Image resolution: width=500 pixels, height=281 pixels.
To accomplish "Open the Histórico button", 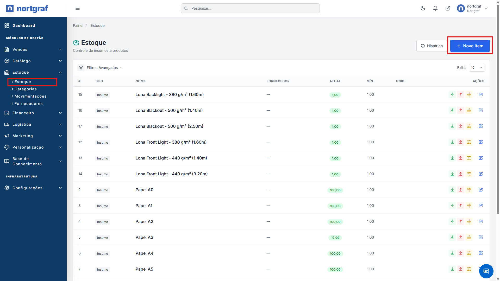I will coord(432,46).
